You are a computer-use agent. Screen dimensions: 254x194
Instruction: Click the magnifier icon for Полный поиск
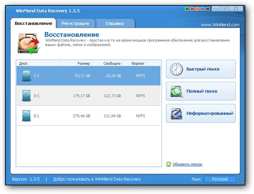tap(176, 91)
